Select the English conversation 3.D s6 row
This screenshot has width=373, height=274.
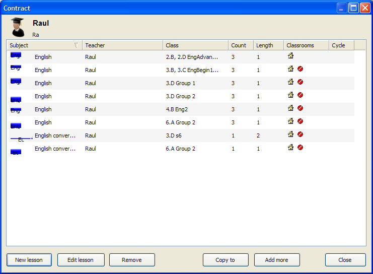pos(126,135)
